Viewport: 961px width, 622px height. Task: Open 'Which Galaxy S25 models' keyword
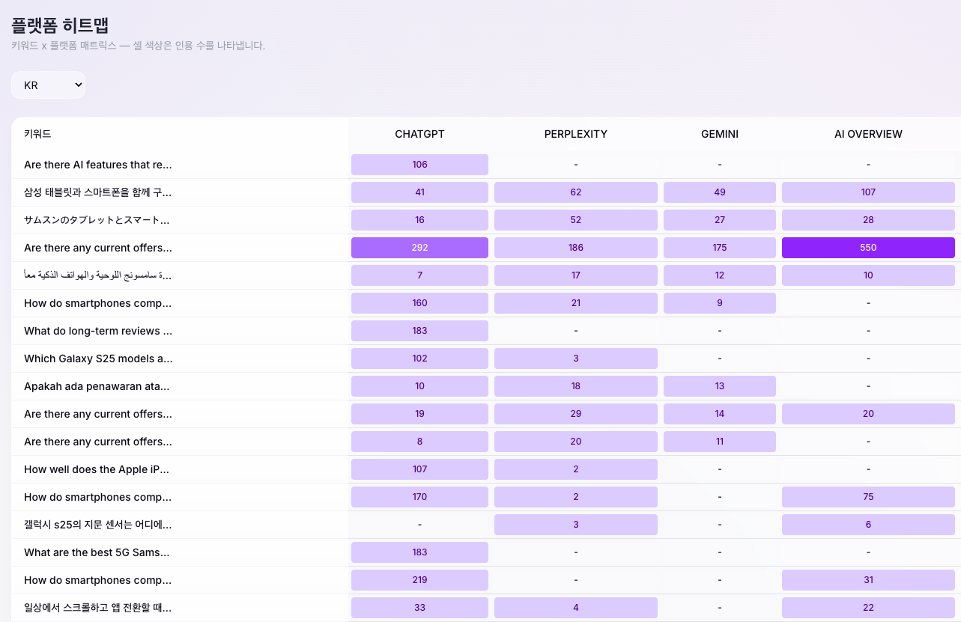[x=98, y=359]
